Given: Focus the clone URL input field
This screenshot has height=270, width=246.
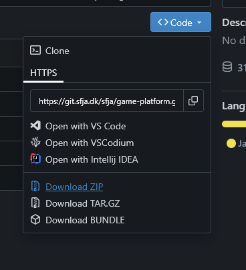Looking at the screenshot, I should (107, 101).
